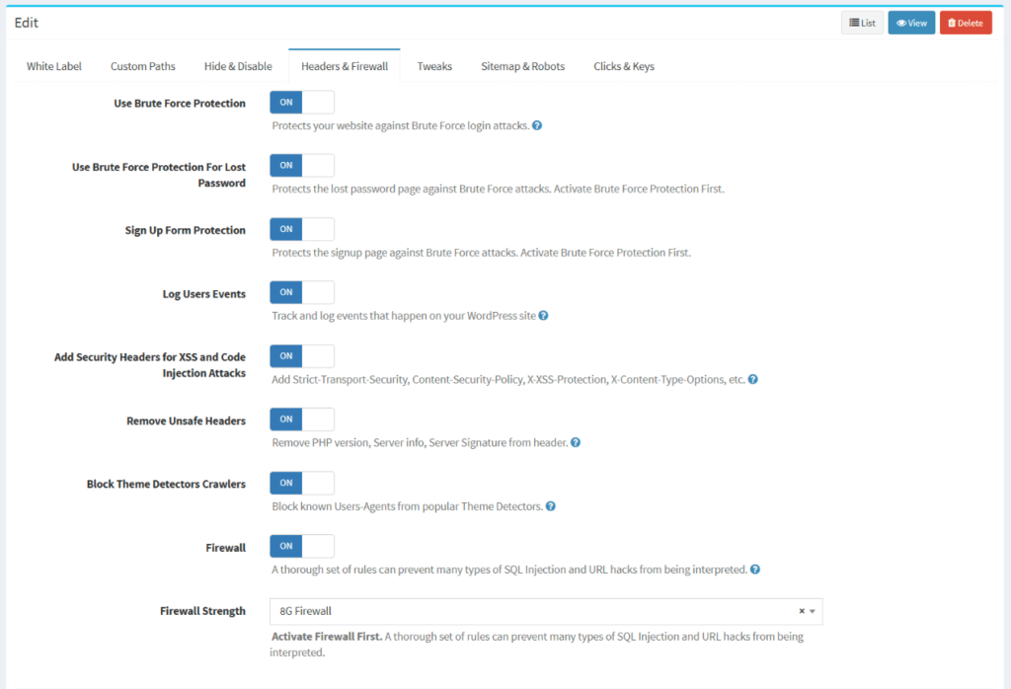This screenshot has width=1011, height=689.
Task: Click the red Delete button
Action: (966, 24)
